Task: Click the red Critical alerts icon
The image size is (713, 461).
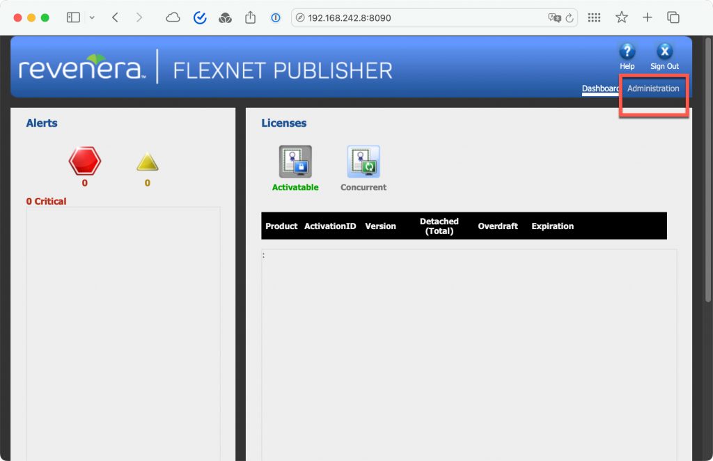Action: point(85,162)
